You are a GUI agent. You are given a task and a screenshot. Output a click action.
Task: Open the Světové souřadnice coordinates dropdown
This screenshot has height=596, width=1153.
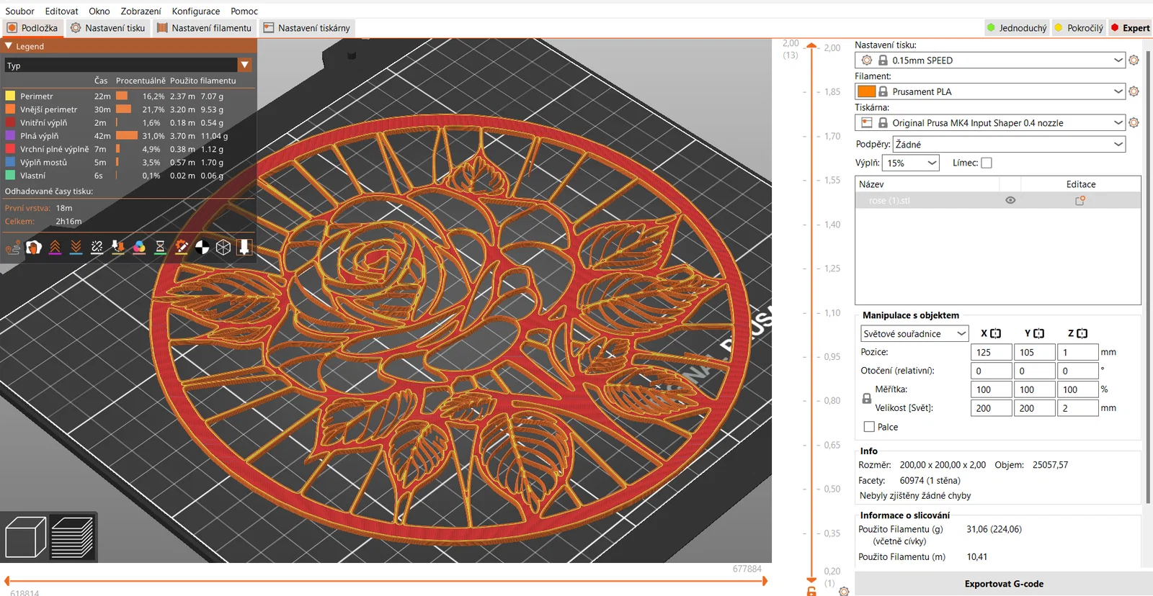[x=914, y=333]
